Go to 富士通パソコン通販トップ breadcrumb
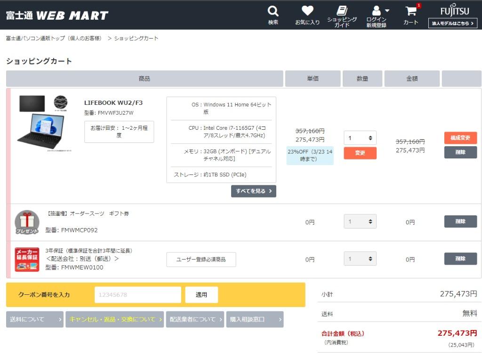This screenshot has height=355, width=482. point(54,39)
